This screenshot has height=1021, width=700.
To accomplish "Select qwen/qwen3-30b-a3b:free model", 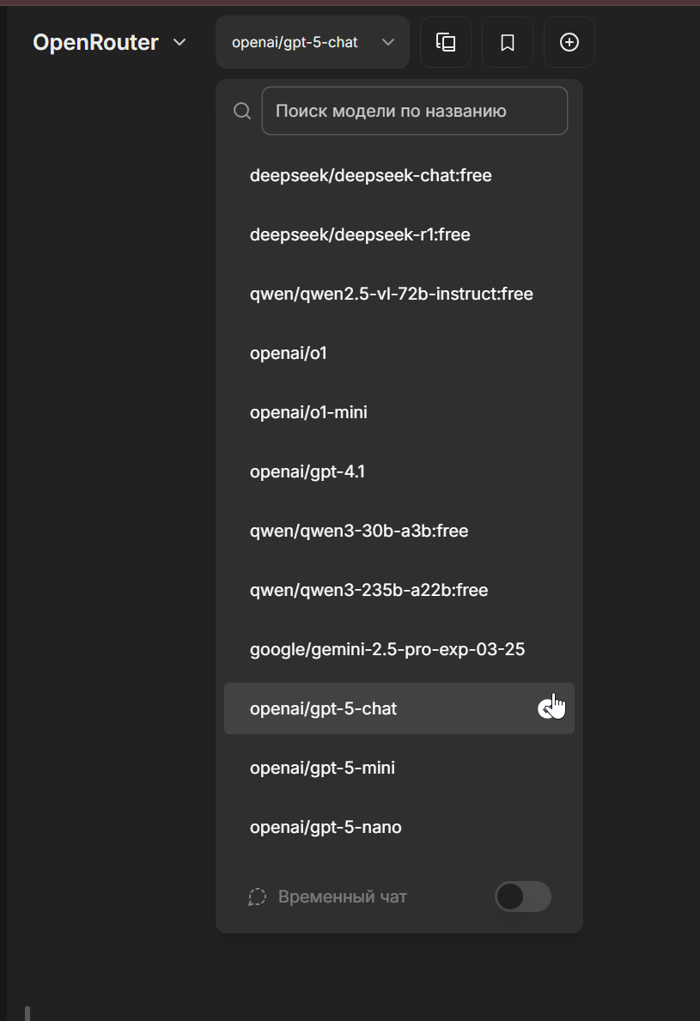I will (399, 531).
